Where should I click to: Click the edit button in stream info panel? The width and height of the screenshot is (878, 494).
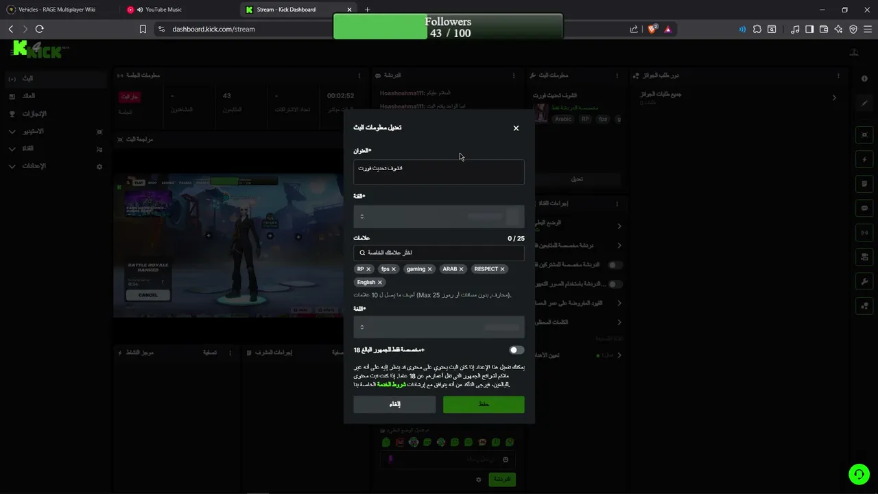[x=578, y=179]
